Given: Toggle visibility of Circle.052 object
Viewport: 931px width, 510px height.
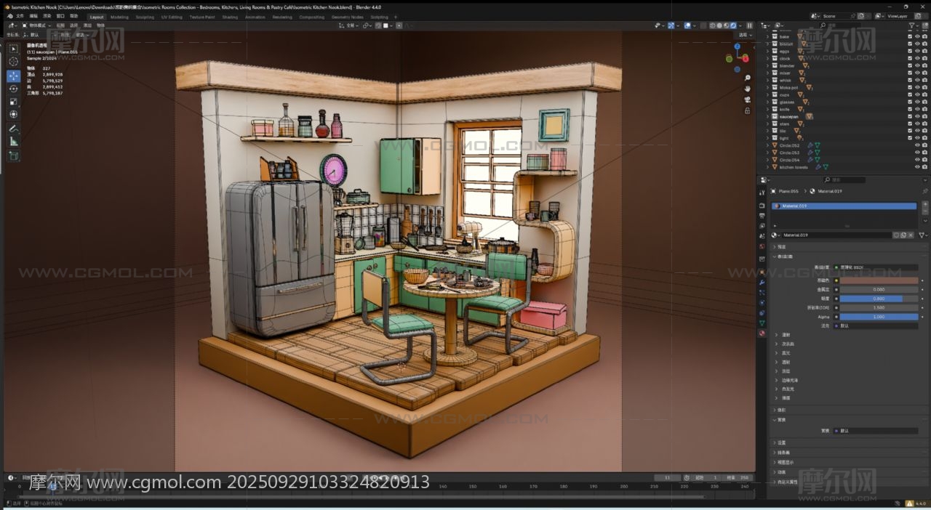Looking at the screenshot, I should (x=916, y=145).
